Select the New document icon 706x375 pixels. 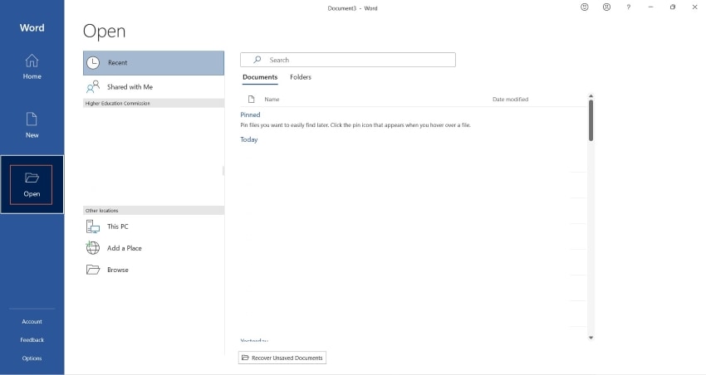[x=32, y=119]
